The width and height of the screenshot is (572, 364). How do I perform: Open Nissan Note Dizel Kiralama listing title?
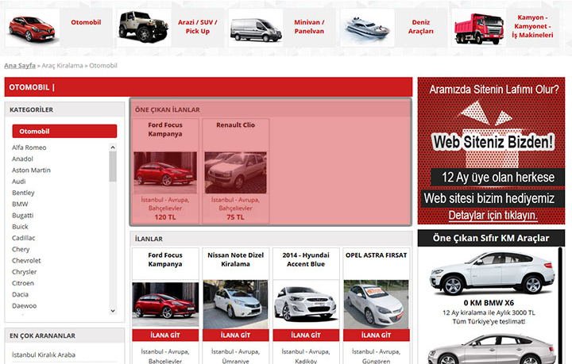click(x=235, y=259)
